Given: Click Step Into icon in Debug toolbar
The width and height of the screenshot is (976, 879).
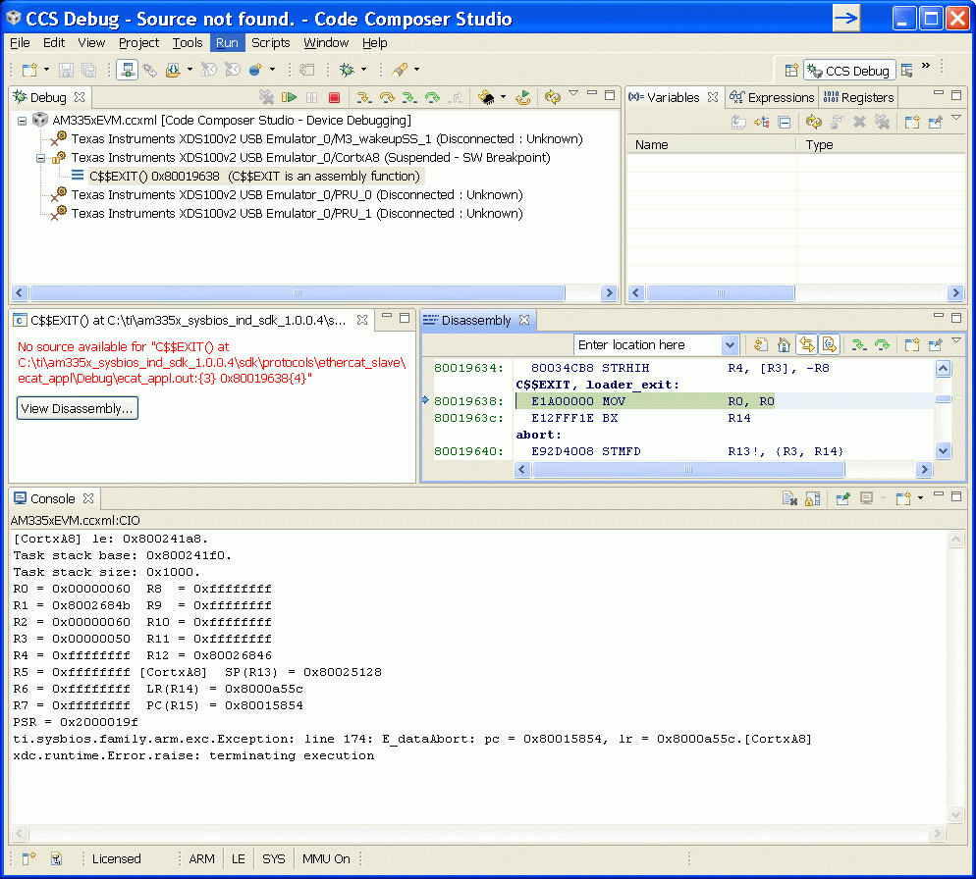Looking at the screenshot, I should coord(364,97).
